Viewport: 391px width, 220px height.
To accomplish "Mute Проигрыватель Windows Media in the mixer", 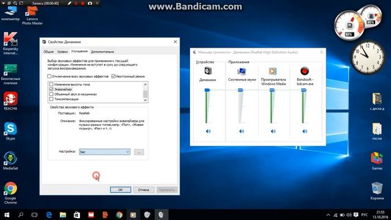I will (273, 131).
